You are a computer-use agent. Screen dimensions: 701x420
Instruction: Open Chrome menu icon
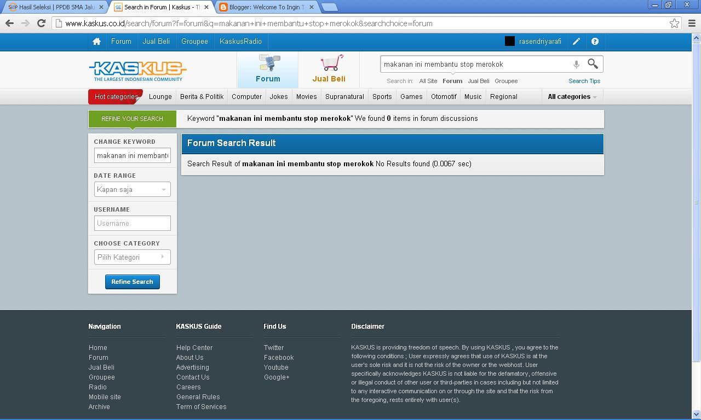(x=691, y=23)
